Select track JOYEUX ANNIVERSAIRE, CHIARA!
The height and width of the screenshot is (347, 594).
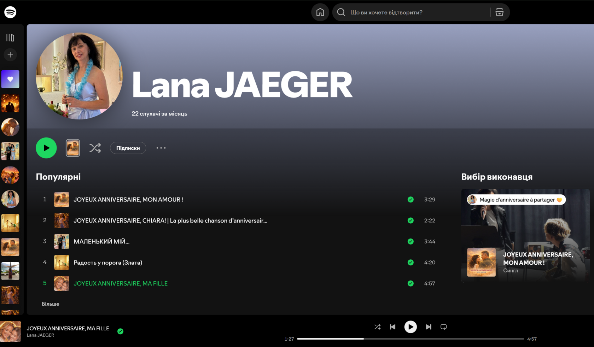pos(170,220)
